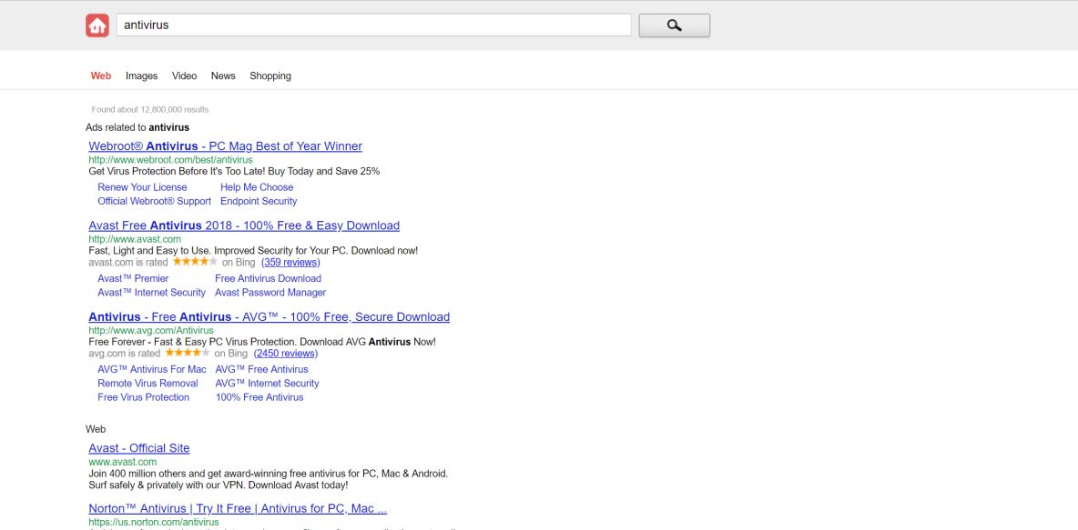Click the webroot.com/best/antivirus green URL
Viewport: 1078px width, 530px height.
point(170,159)
